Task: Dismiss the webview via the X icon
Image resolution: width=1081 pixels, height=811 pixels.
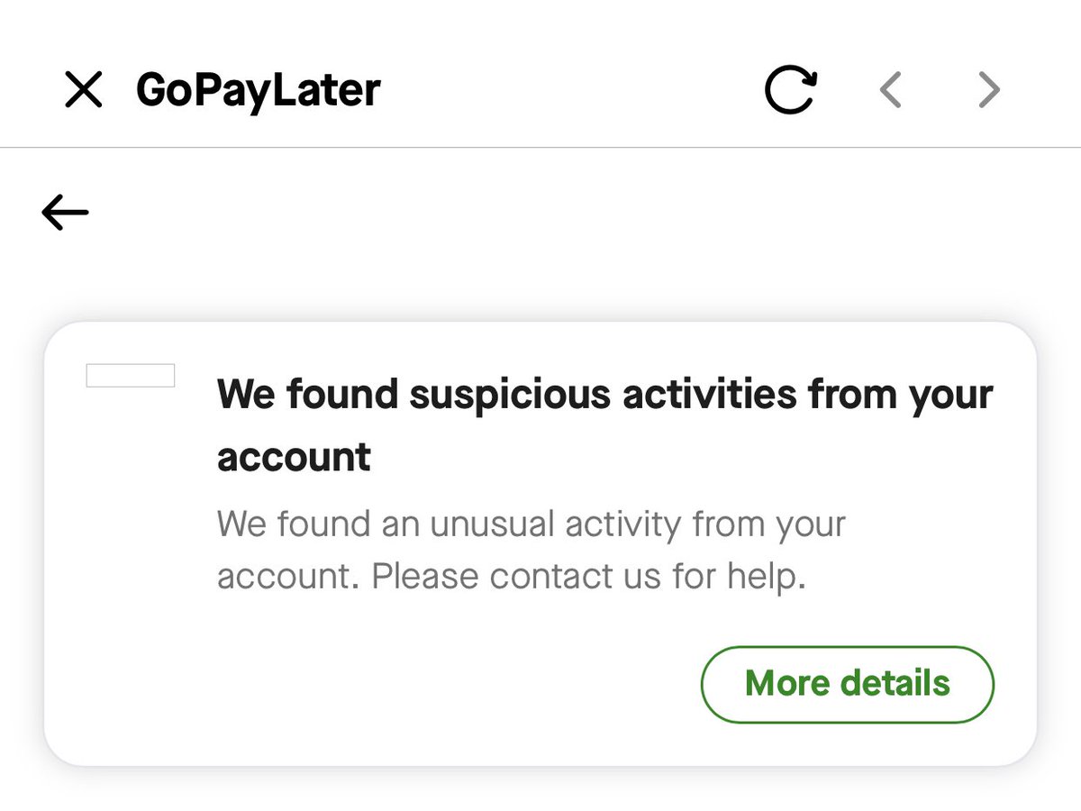Action: pos(84,90)
